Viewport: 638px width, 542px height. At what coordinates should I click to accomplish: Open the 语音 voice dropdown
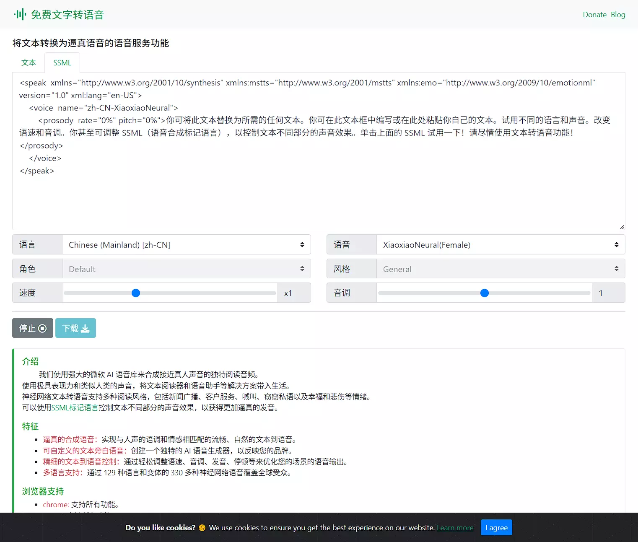[x=501, y=245]
